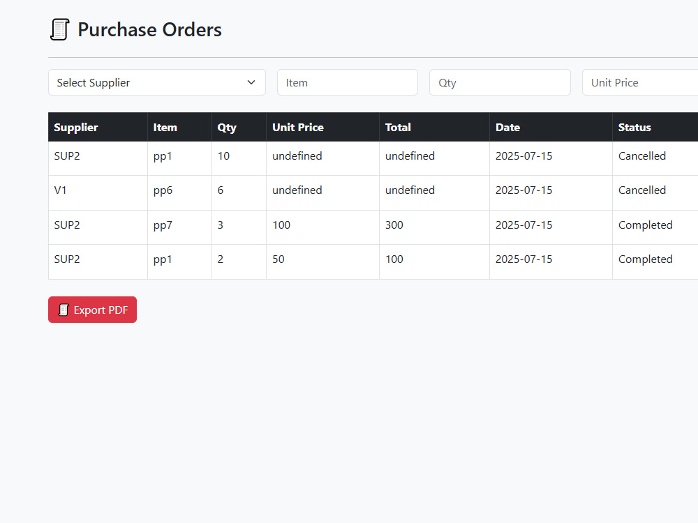This screenshot has width=698, height=523.
Task: Click the quantity 3 cell
Action: (239, 227)
